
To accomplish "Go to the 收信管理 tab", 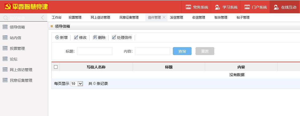I will [x=199, y=18].
